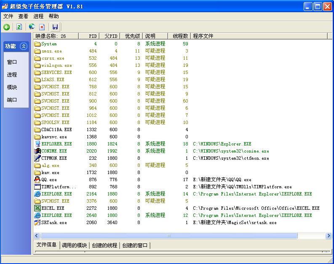Click the CTFMON.EXE pen icon
The width and height of the screenshot is (334, 264).
tap(37, 158)
